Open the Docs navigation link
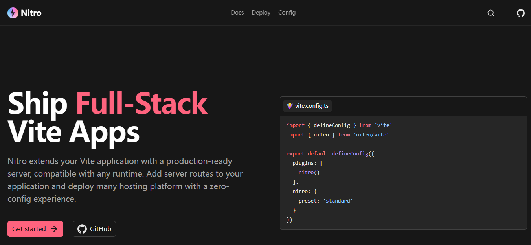 [x=237, y=13]
